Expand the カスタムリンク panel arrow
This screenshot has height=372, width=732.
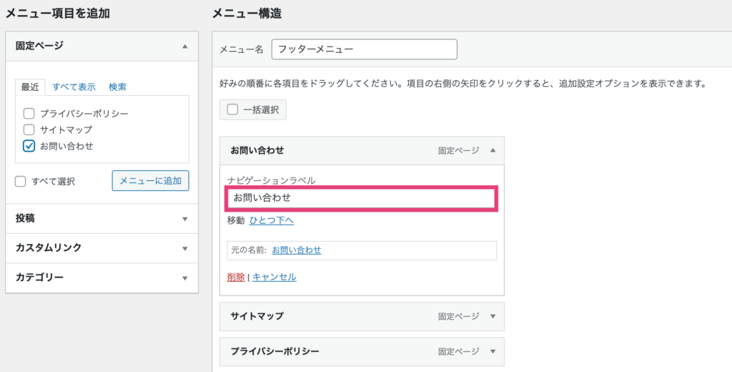coord(185,248)
